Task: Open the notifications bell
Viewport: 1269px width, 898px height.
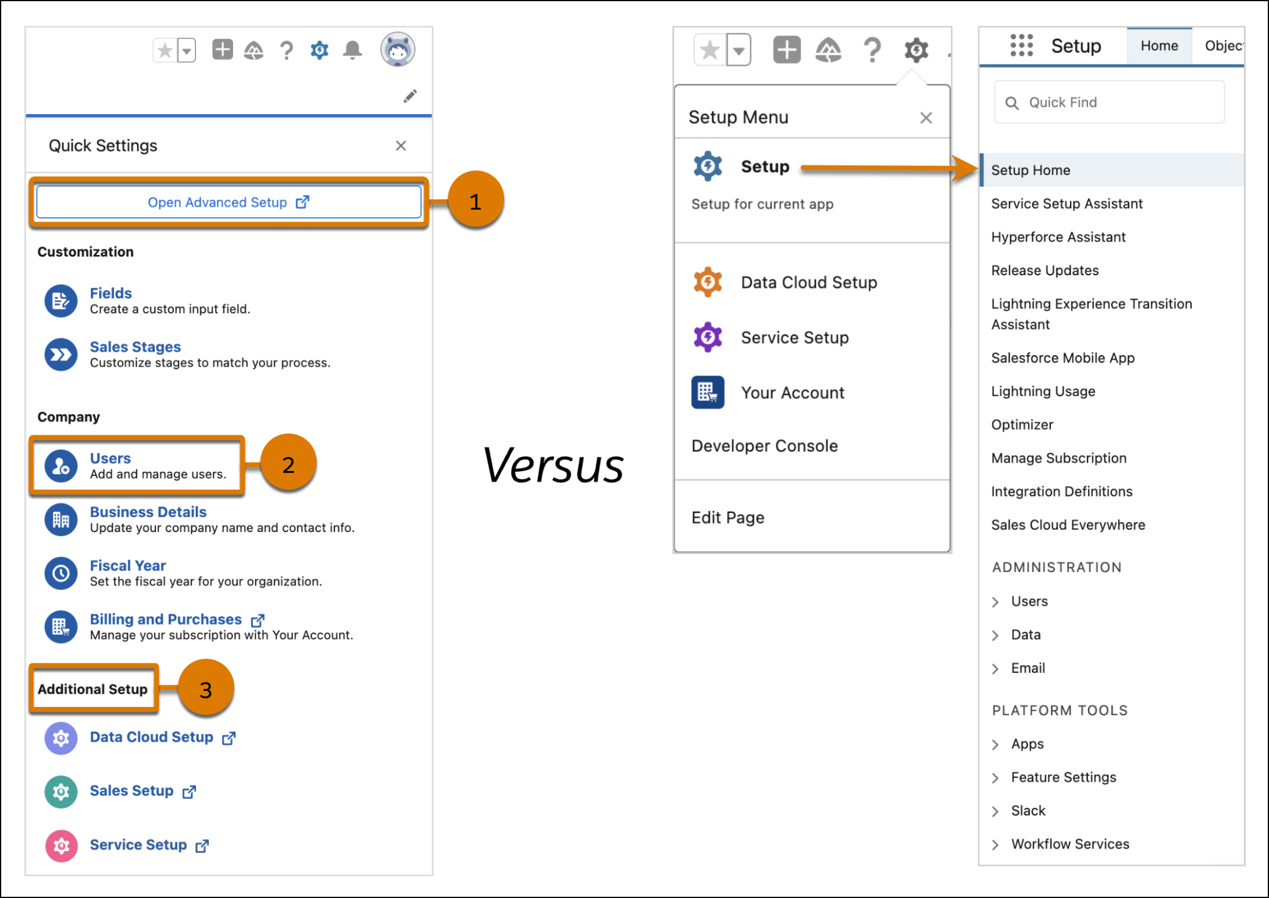Action: (x=352, y=50)
